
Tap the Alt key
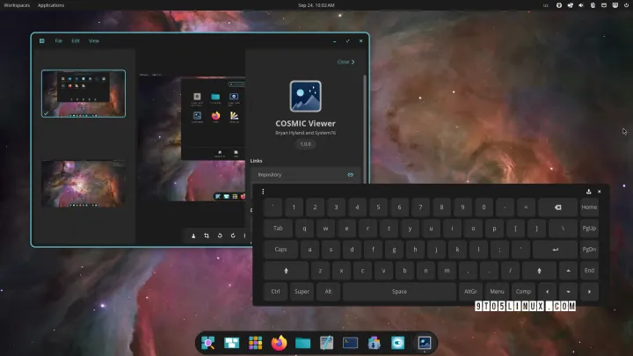coord(328,292)
